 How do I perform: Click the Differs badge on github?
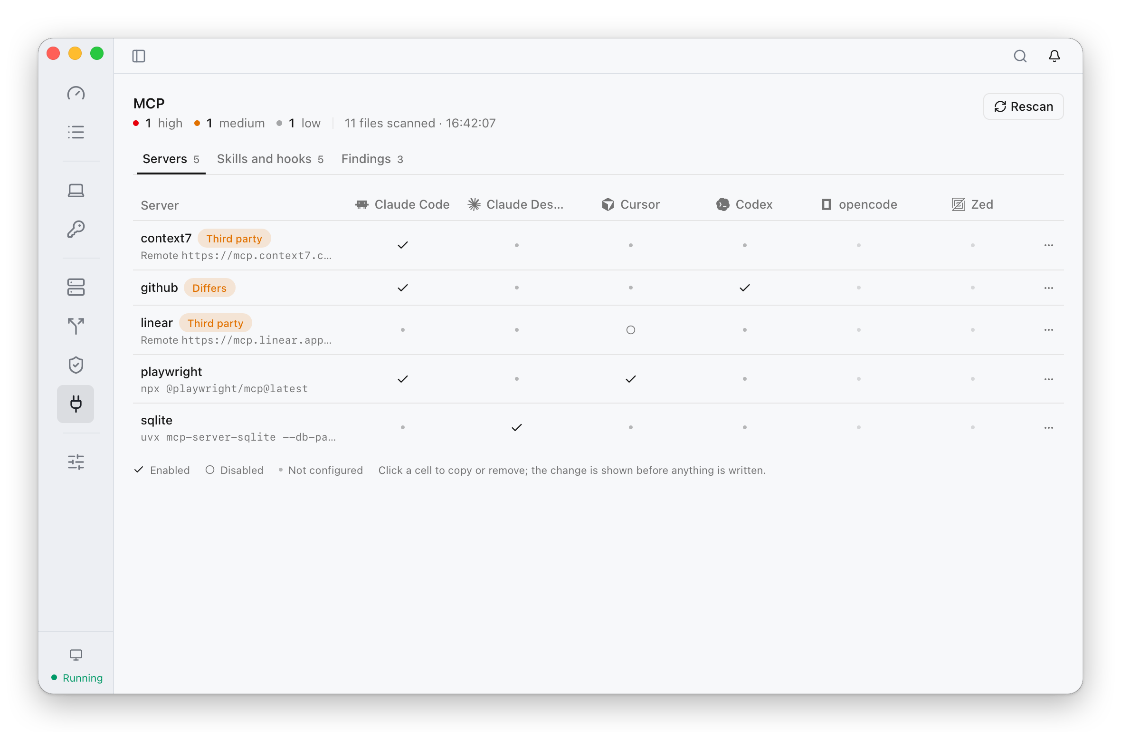coord(209,288)
